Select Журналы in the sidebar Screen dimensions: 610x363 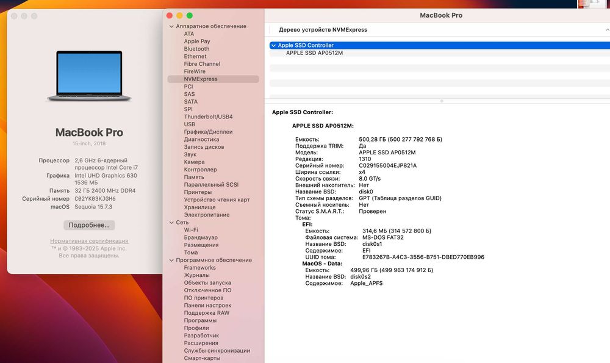196,276
